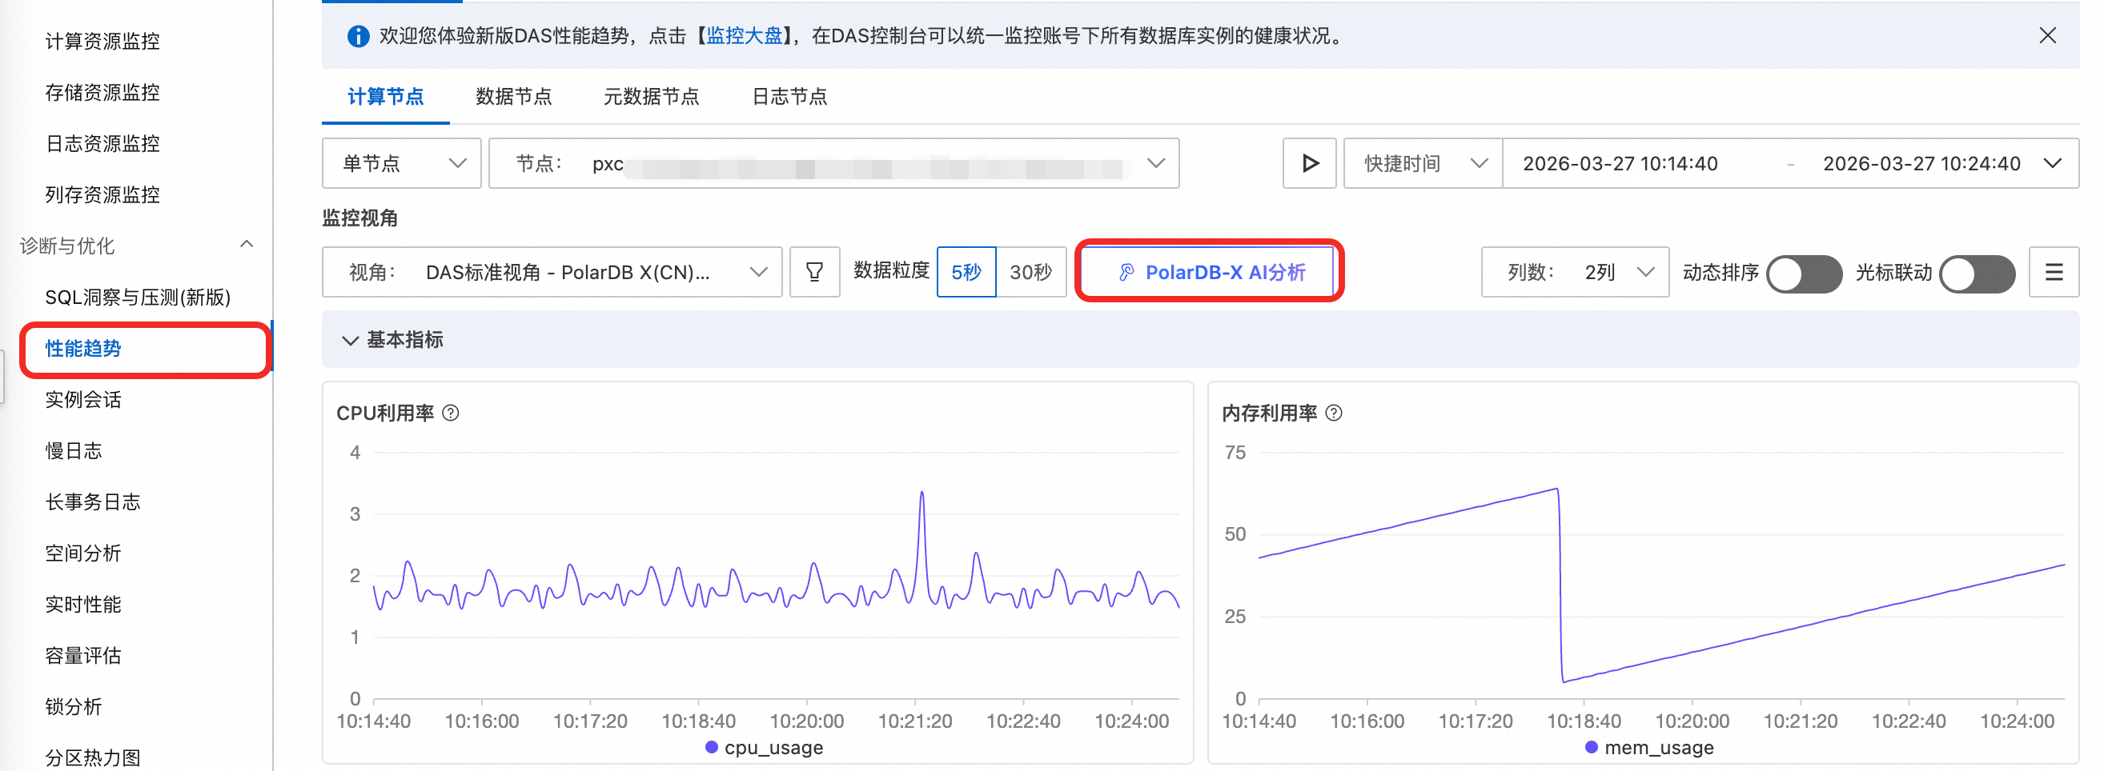Viewport: 2104px width, 771px height.
Task: Select 30秒 data granularity
Action: 1030,272
